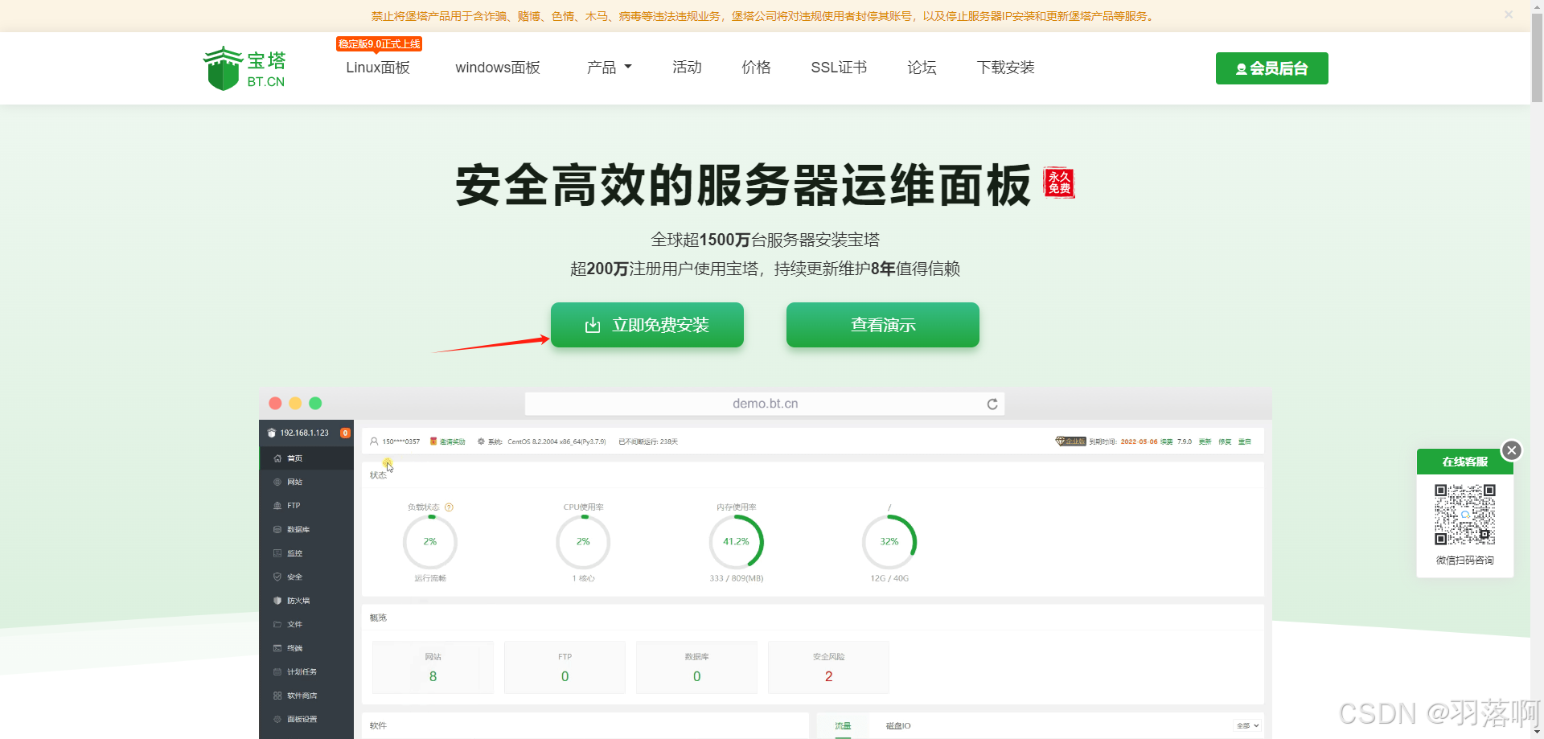This screenshot has width=1544, height=739.
Task: Click the FTP 0 overview card
Action: click(x=565, y=667)
